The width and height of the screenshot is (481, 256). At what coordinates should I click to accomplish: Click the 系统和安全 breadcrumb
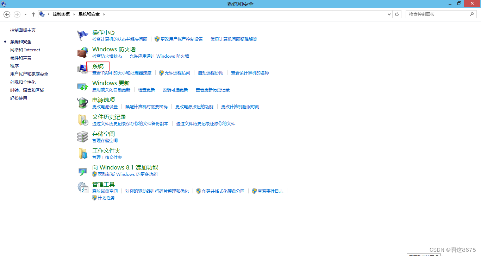click(89, 14)
